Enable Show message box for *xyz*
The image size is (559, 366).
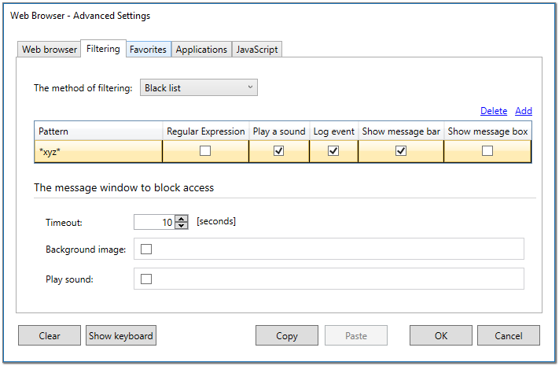[487, 151]
